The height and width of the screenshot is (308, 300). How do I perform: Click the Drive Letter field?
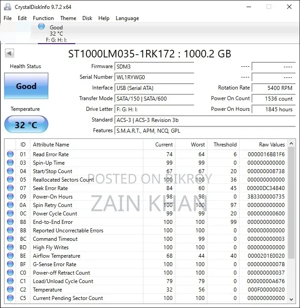pyautogui.click(x=154, y=109)
